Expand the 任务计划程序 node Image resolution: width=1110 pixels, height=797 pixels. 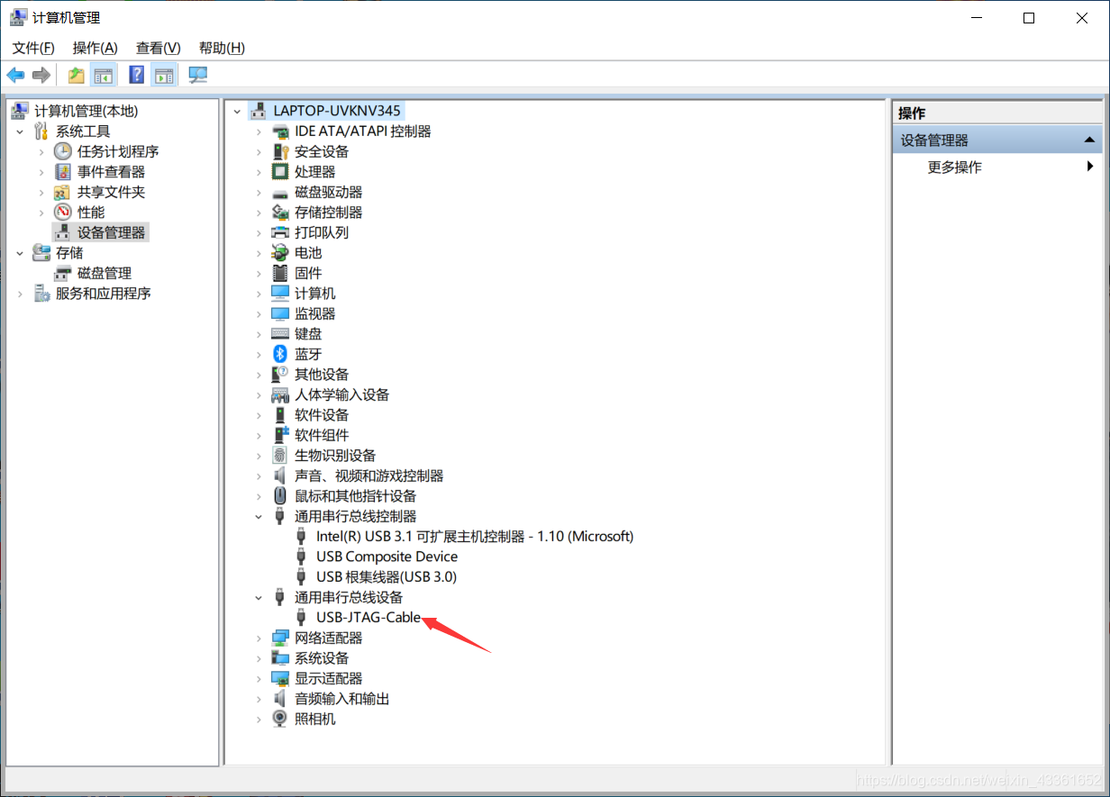tap(41, 151)
